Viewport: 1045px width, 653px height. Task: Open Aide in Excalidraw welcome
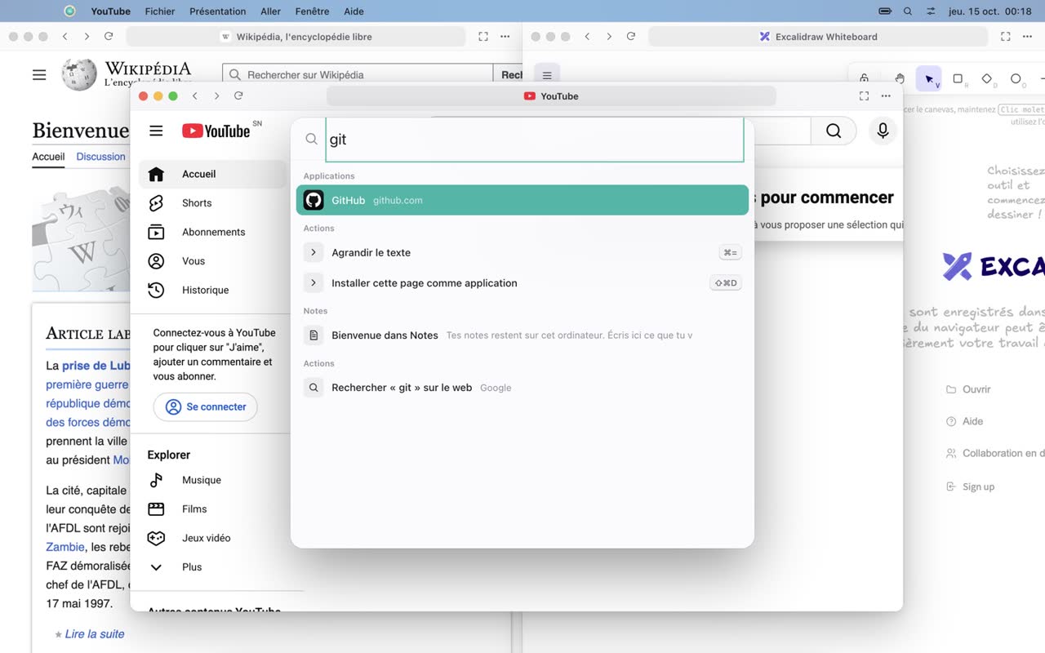point(964,421)
